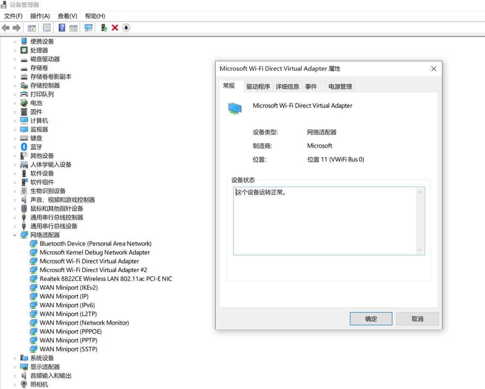This screenshot has height=389, width=485.
Task: Click the Update driver toolbar icon
Action: (104, 28)
